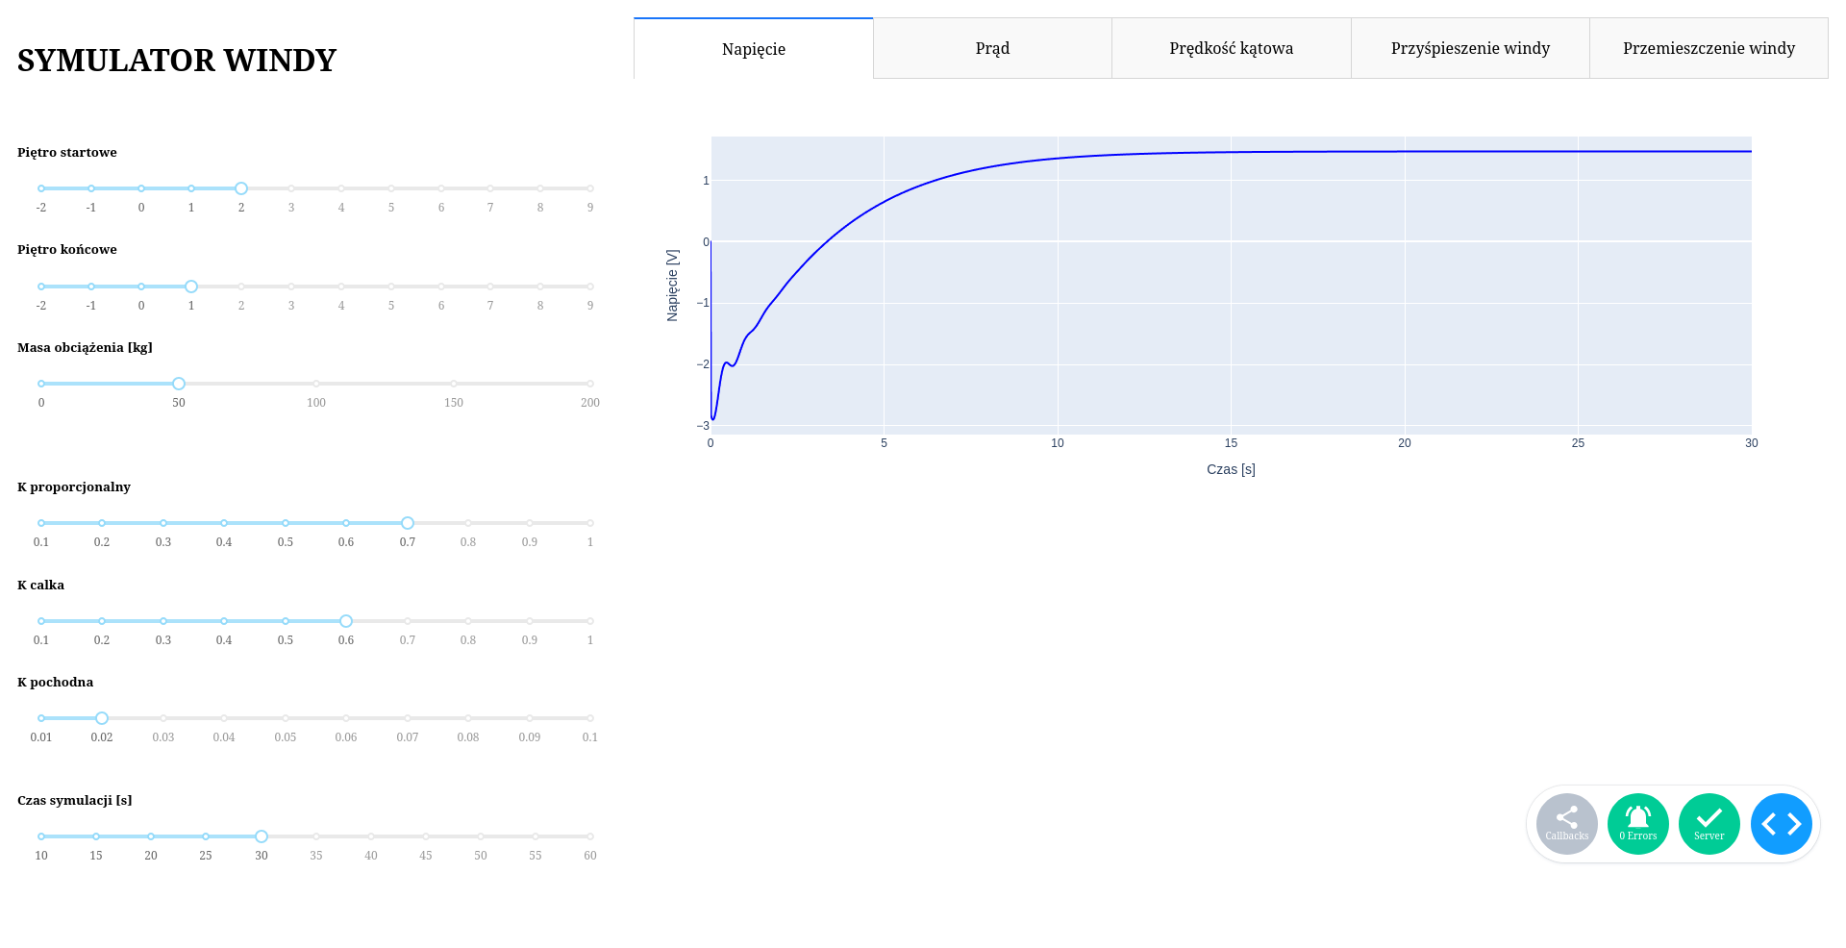Click the Server status checkmark icon

tap(1709, 824)
